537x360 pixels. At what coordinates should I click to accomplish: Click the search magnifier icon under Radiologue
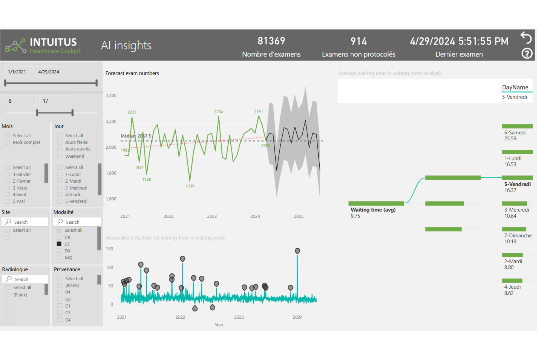[x=9, y=279]
